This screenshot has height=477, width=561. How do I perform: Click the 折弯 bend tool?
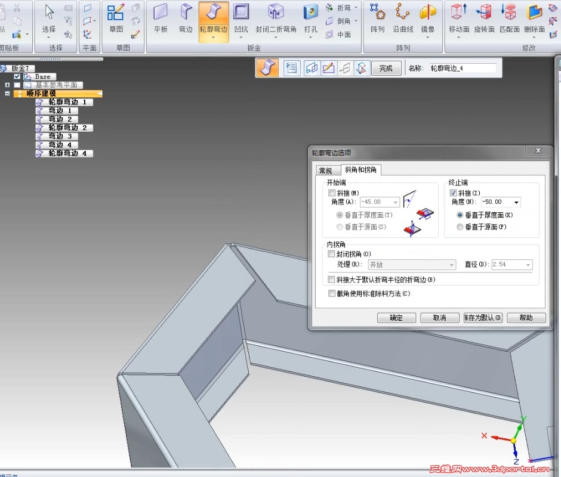click(x=338, y=8)
